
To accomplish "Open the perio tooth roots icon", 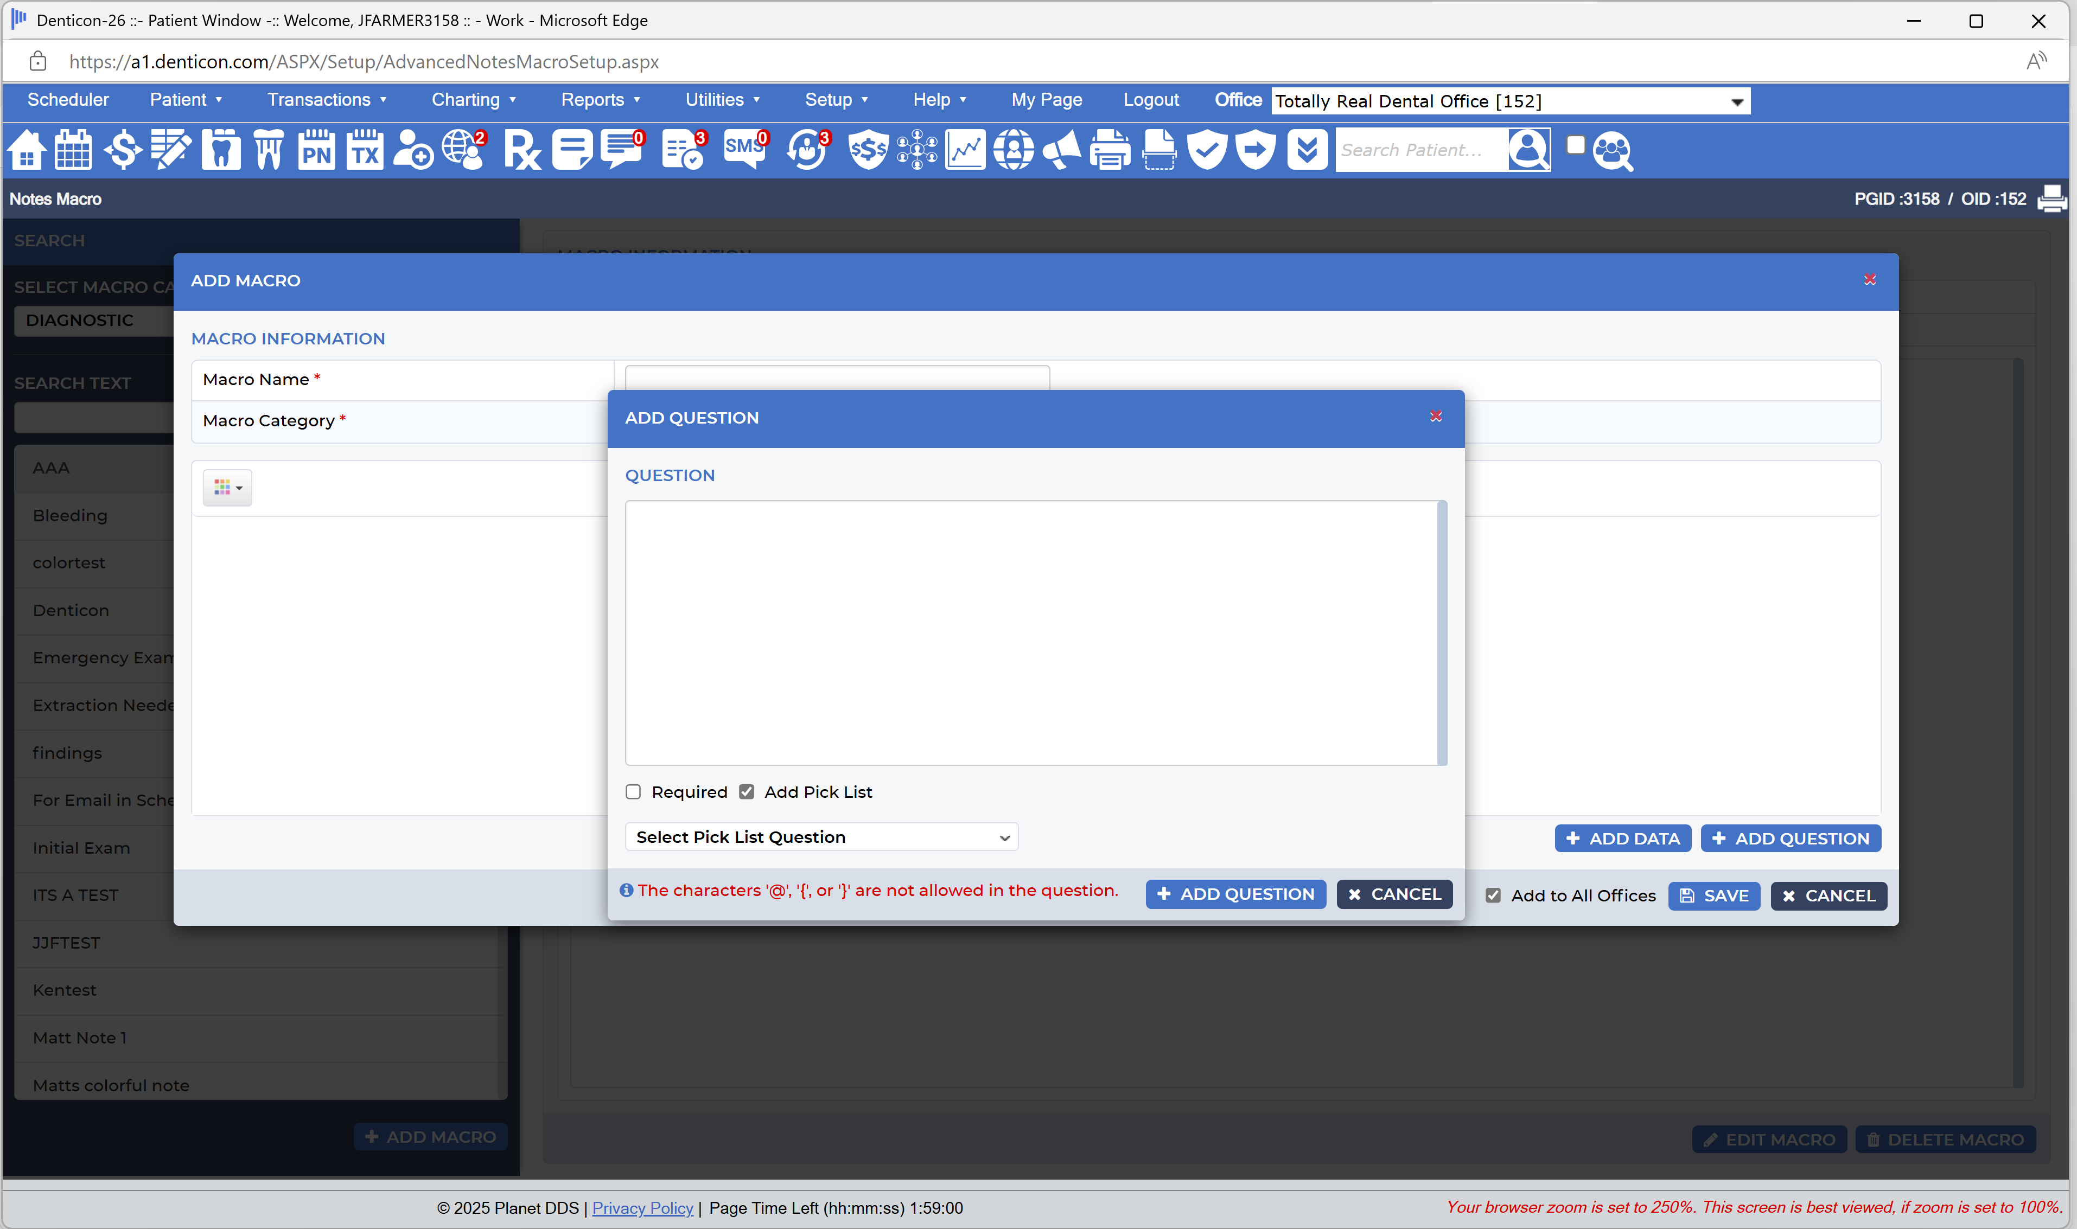I will pyautogui.click(x=269, y=150).
